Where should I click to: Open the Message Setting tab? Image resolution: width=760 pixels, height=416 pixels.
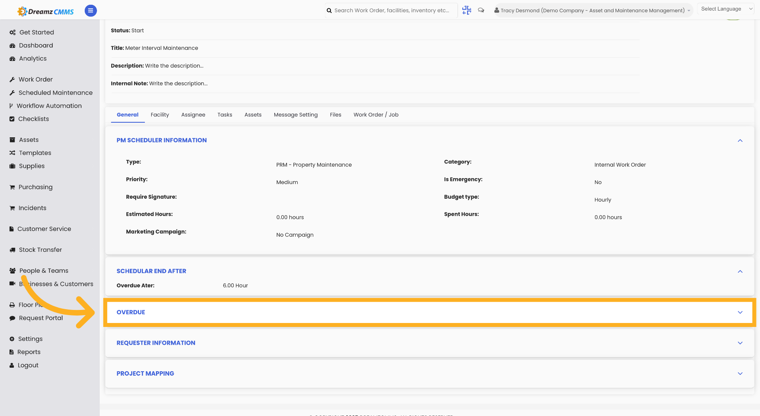click(296, 115)
